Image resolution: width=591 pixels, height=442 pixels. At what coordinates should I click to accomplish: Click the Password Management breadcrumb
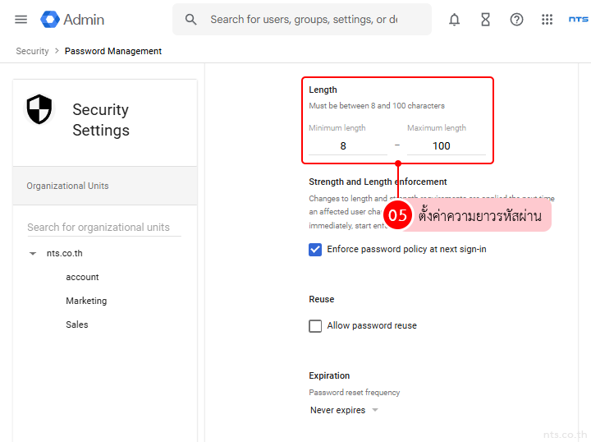(x=113, y=51)
